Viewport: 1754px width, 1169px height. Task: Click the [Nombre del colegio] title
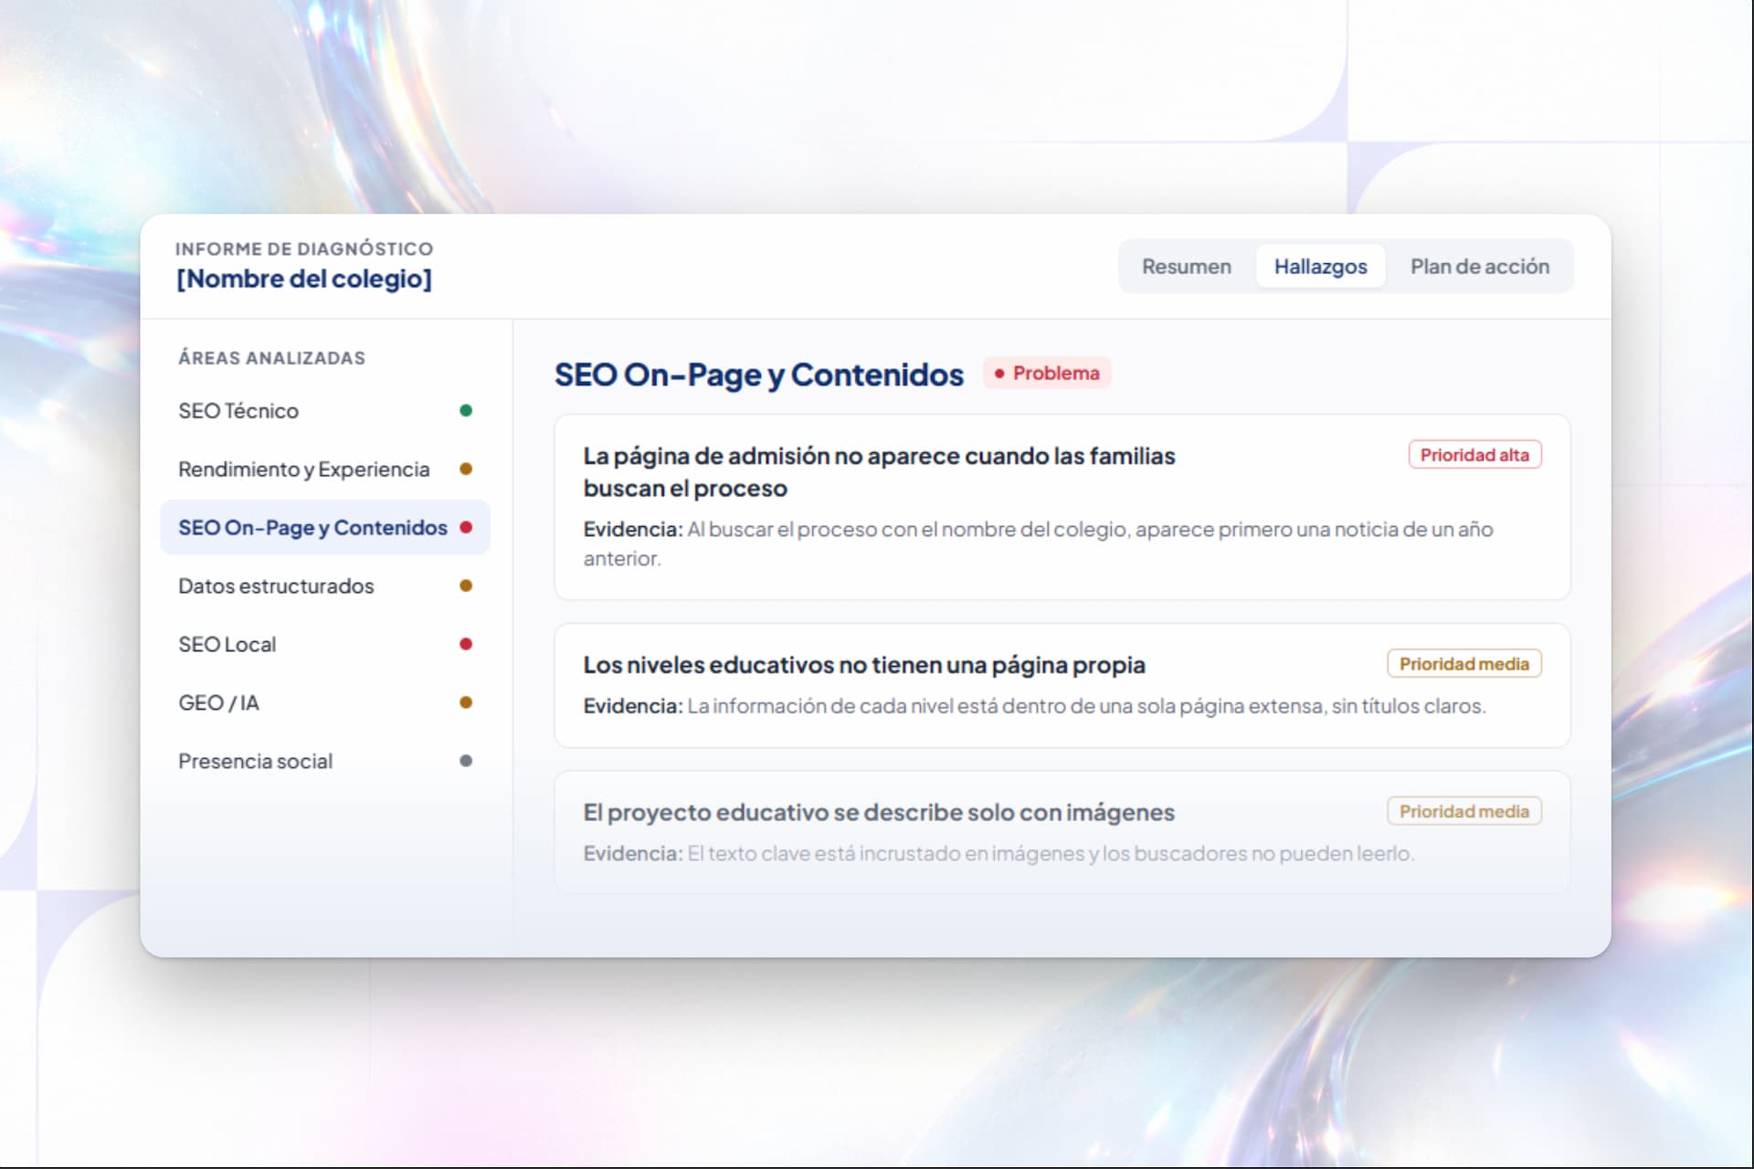304,279
